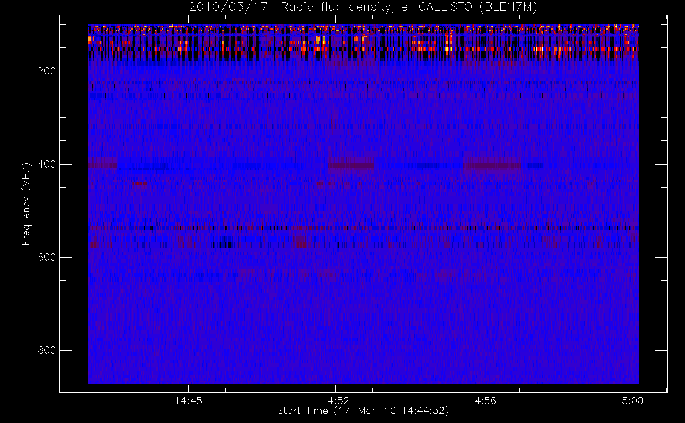Click the 'Start Time (17-Mar-10 14:44:52)' label
The height and width of the screenshot is (423, 685).
click(363, 411)
